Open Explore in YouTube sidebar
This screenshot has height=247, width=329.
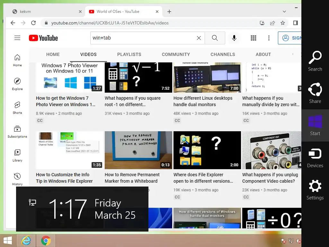(17, 84)
